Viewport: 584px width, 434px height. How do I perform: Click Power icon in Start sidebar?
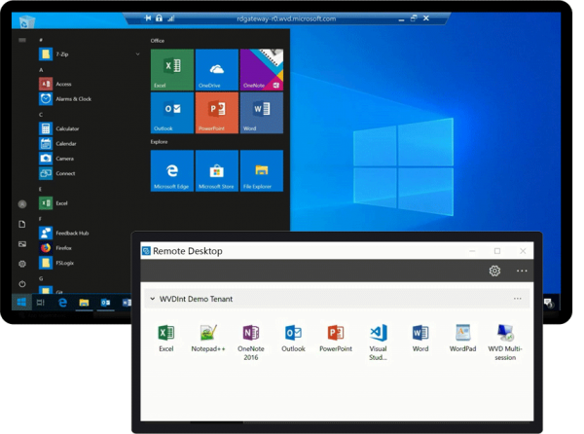tap(22, 283)
